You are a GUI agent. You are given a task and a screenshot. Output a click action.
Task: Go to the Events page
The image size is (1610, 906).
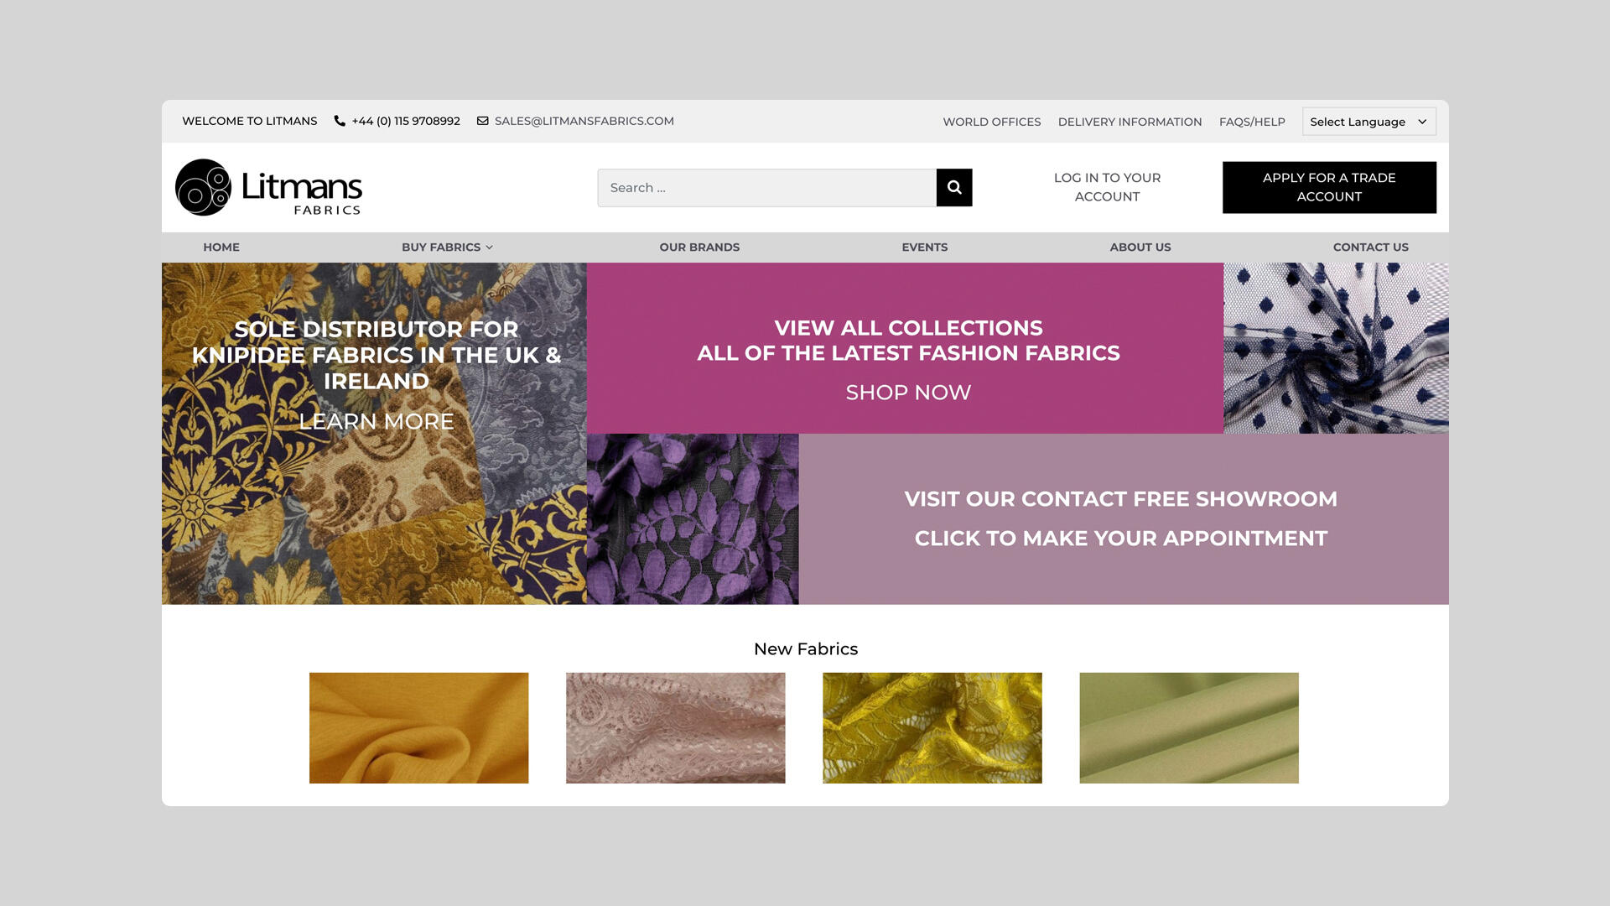click(924, 247)
